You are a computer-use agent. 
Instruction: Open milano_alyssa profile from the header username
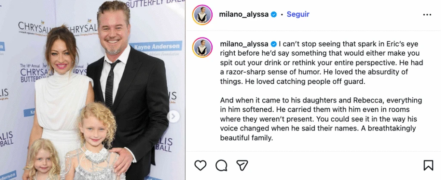tap(244, 14)
